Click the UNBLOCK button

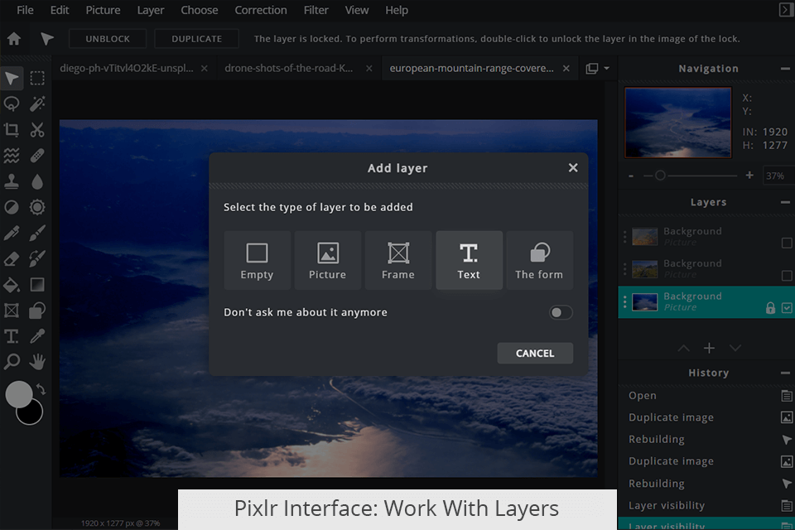(x=108, y=39)
